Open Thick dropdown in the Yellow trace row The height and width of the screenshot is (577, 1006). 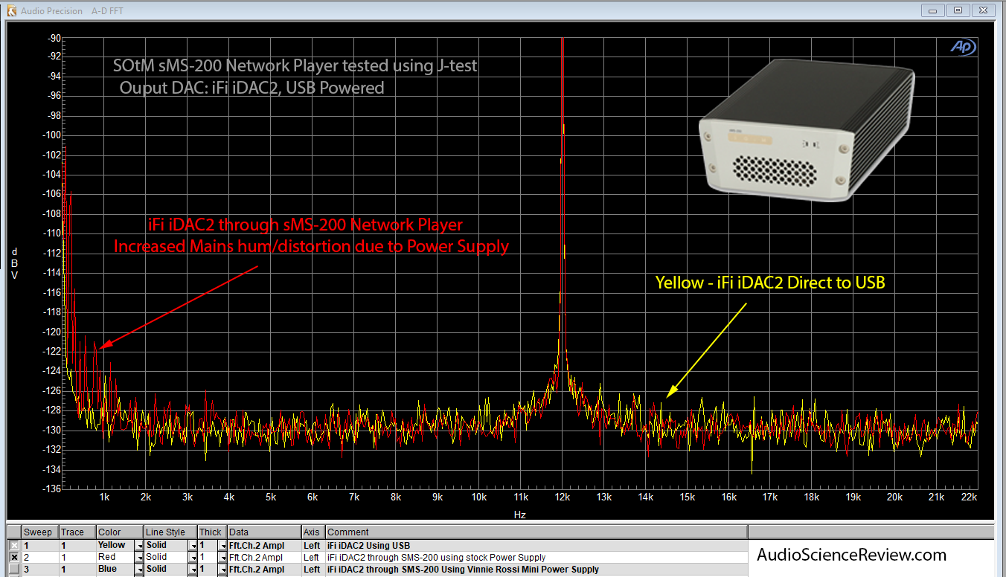point(222,546)
